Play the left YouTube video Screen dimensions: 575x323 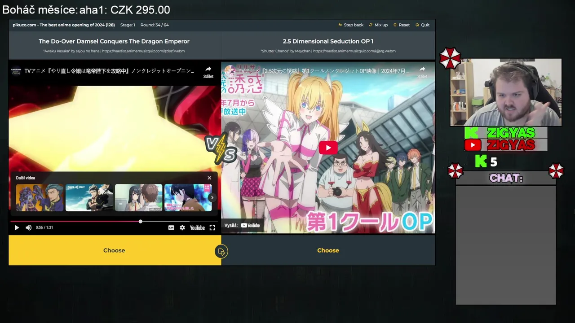(17, 228)
